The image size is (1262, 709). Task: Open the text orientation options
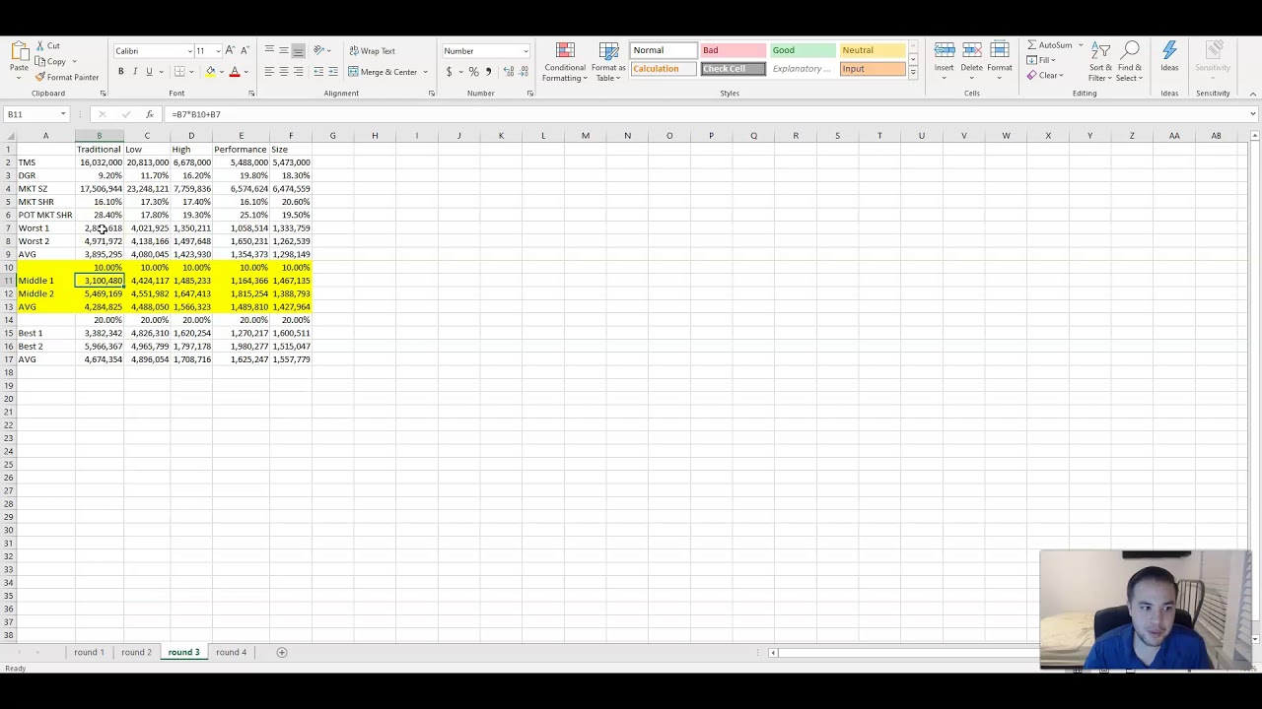tap(321, 51)
